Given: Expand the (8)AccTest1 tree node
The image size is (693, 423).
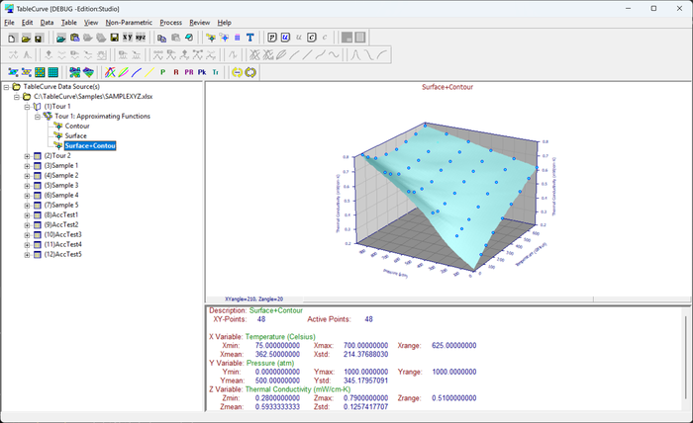Looking at the screenshot, I should coord(27,215).
